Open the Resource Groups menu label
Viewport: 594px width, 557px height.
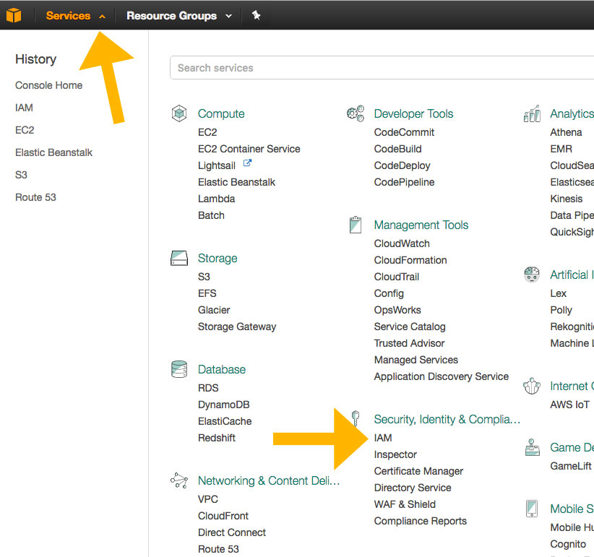(171, 15)
